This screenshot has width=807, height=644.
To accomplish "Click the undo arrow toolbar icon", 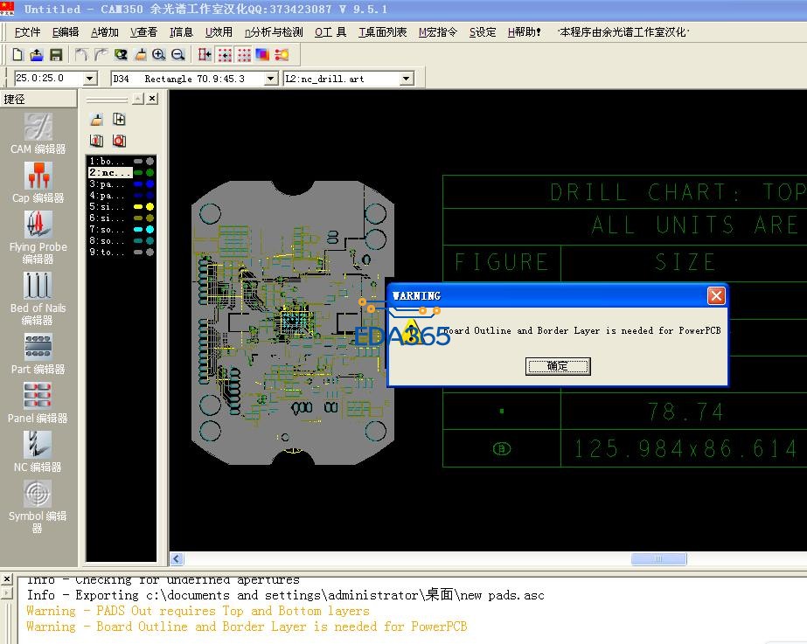I will [x=81, y=54].
